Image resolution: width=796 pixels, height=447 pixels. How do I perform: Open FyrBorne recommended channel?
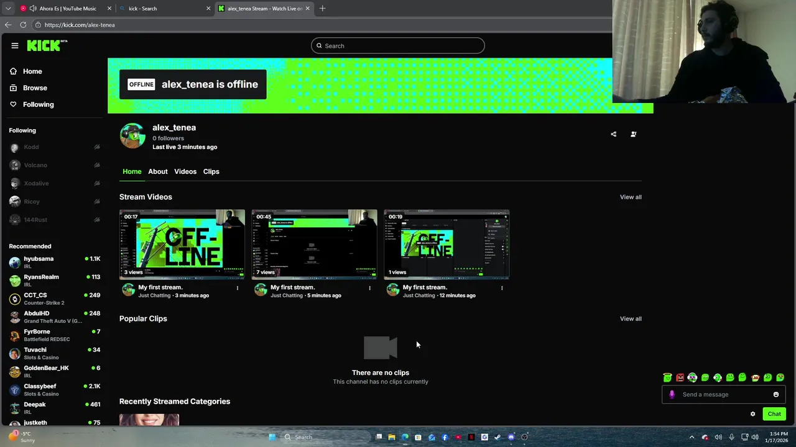point(55,335)
